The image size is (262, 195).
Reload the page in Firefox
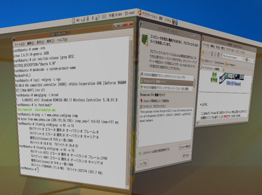[x=212, y=53]
